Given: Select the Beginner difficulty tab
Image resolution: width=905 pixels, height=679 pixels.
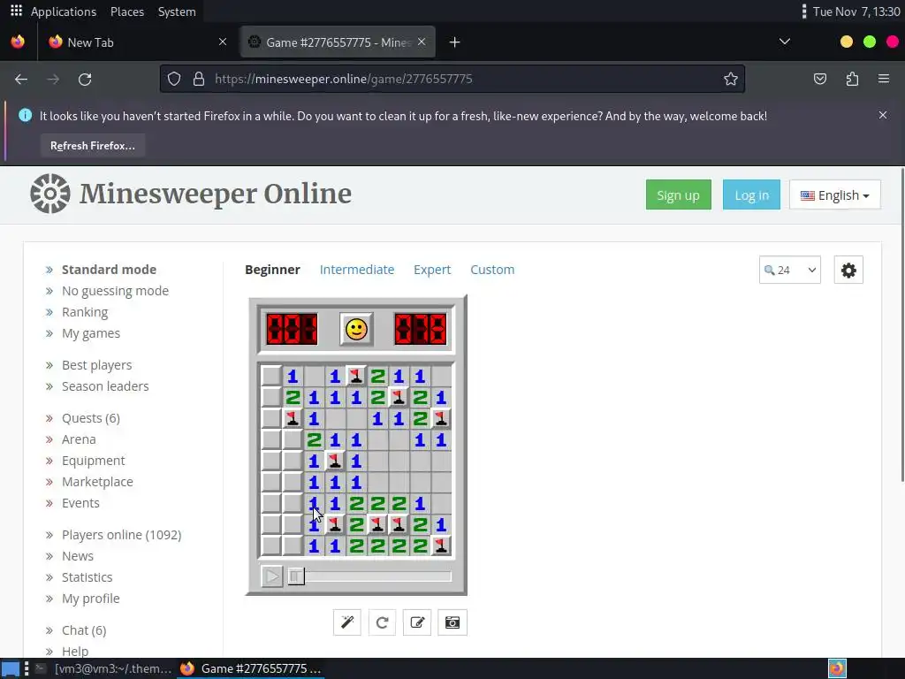Looking at the screenshot, I should (x=272, y=270).
